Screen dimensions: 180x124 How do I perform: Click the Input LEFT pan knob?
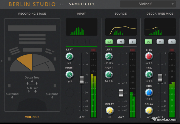coord(69,56)
